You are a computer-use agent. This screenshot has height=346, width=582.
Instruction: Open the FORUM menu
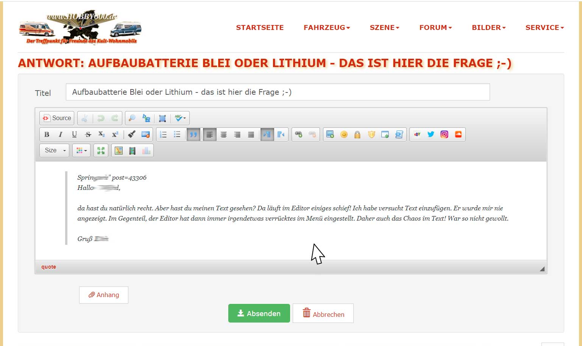coord(435,28)
